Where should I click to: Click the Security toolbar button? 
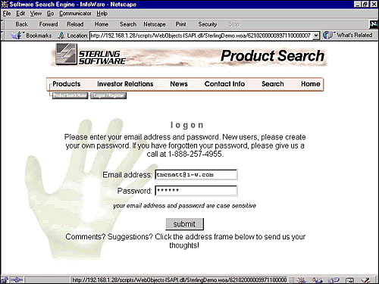(x=208, y=24)
